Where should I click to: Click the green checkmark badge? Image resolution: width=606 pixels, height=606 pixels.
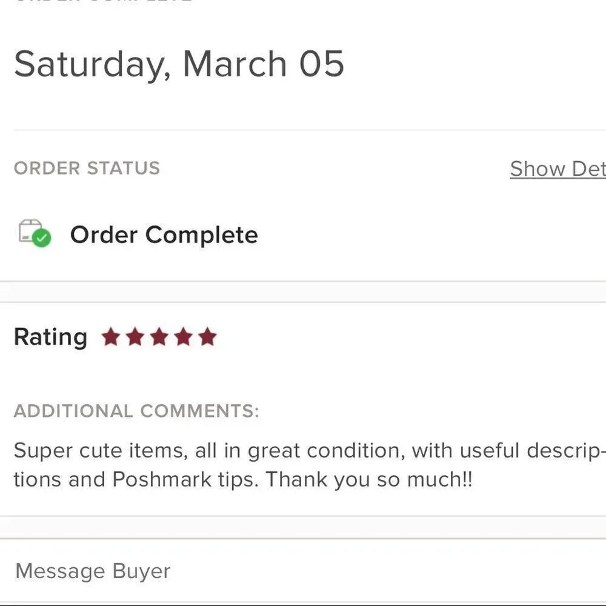(x=42, y=238)
